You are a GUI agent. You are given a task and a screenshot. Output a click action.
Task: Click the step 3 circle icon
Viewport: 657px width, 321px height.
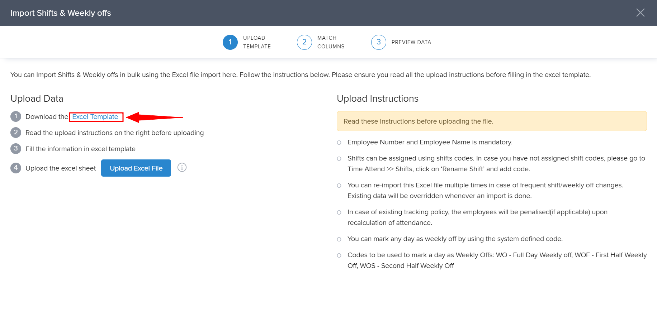[x=379, y=42]
